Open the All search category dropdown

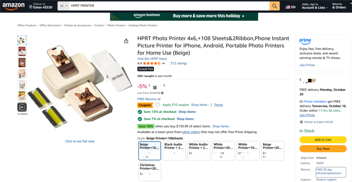coord(63,6)
